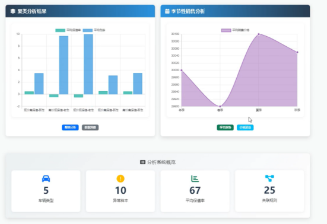The height and width of the screenshot is (224, 327).
Task: Click the 30100 y-axis label
Action: (x=175, y=34)
